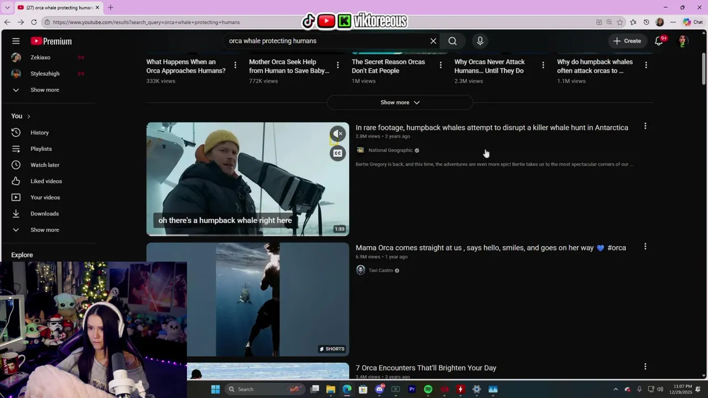Open browser history clock icon
The height and width of the screenshot is (398, 708).
[x=646, y=22]
